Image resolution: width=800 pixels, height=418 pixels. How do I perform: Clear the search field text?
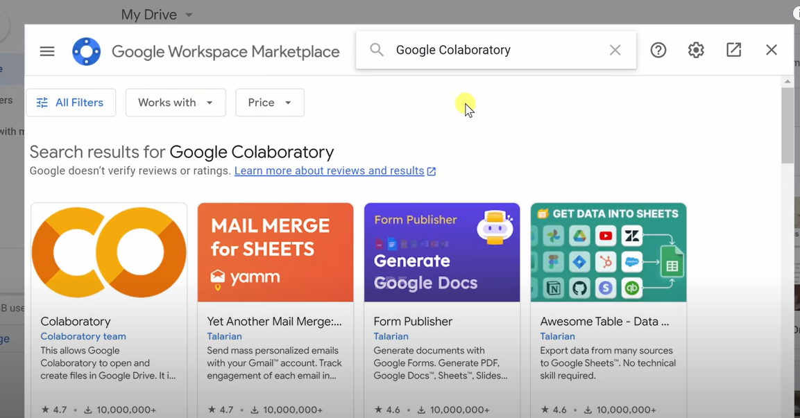(x=615, y=50)
